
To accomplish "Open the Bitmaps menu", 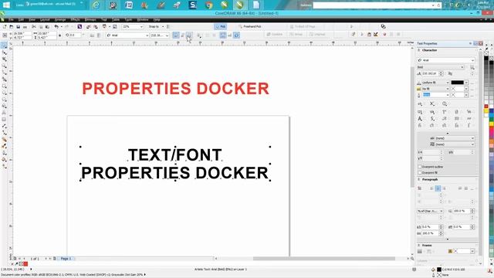I will pyautogui.click(x=90, y=19).
